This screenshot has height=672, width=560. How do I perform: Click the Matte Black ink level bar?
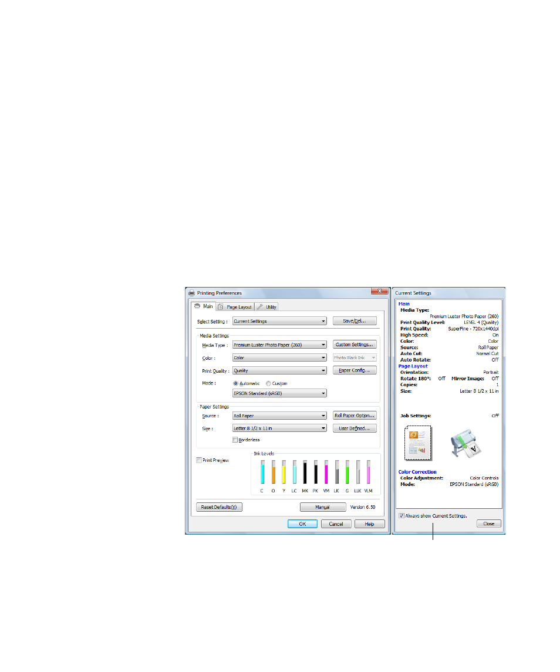pos(305,472)
